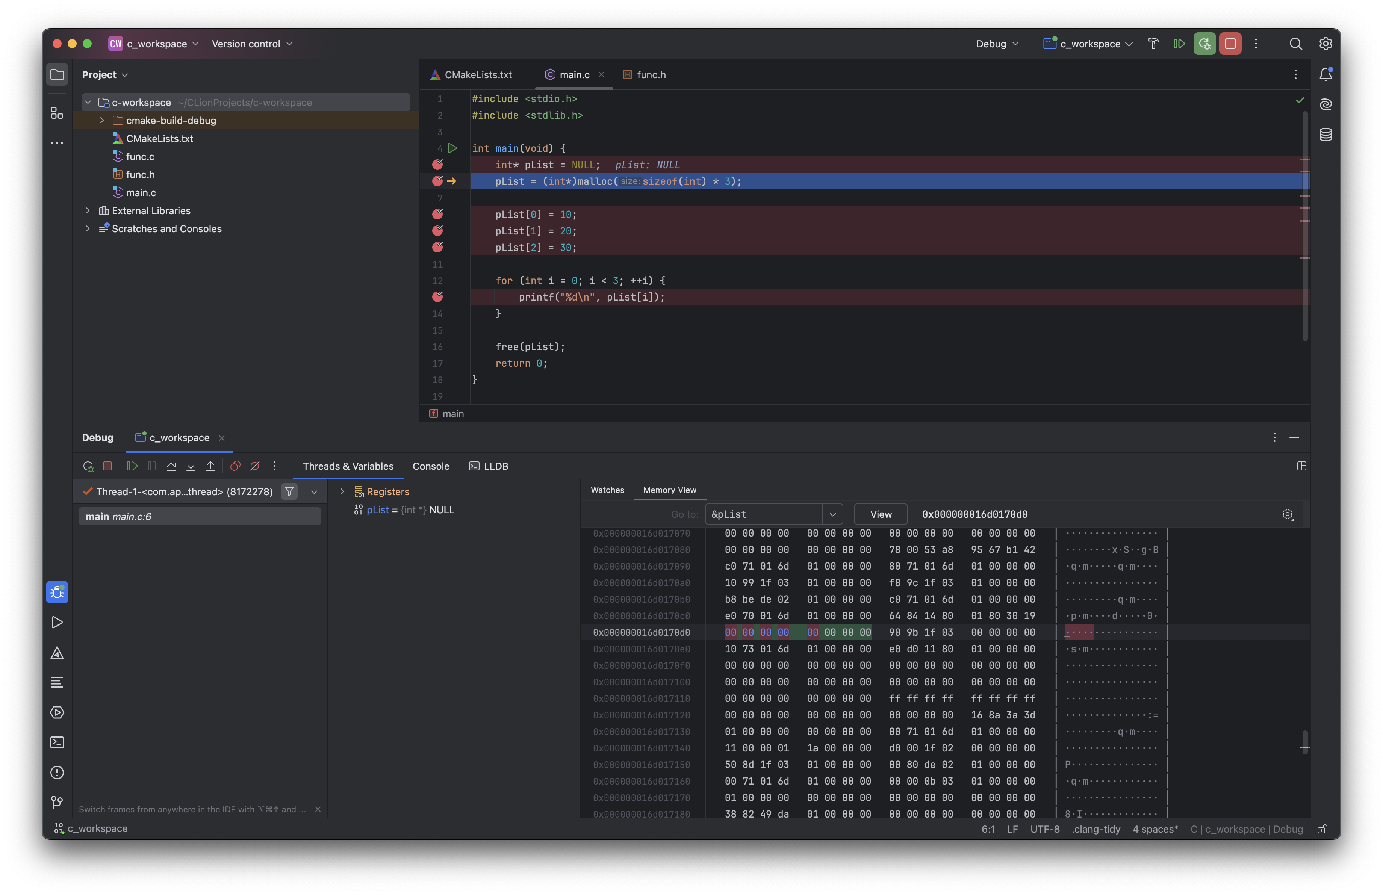The width and height of the screenshot is (1383, 895).
Task: Click the Mute Breakpoints icon
Action: [255, 466]
